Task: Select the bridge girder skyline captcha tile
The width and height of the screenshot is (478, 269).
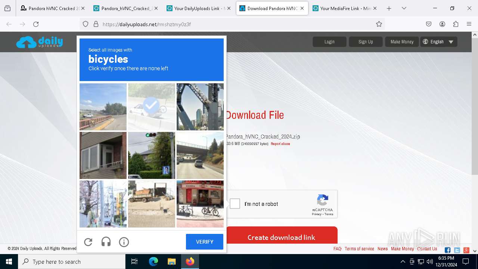Action: point(200,106)
